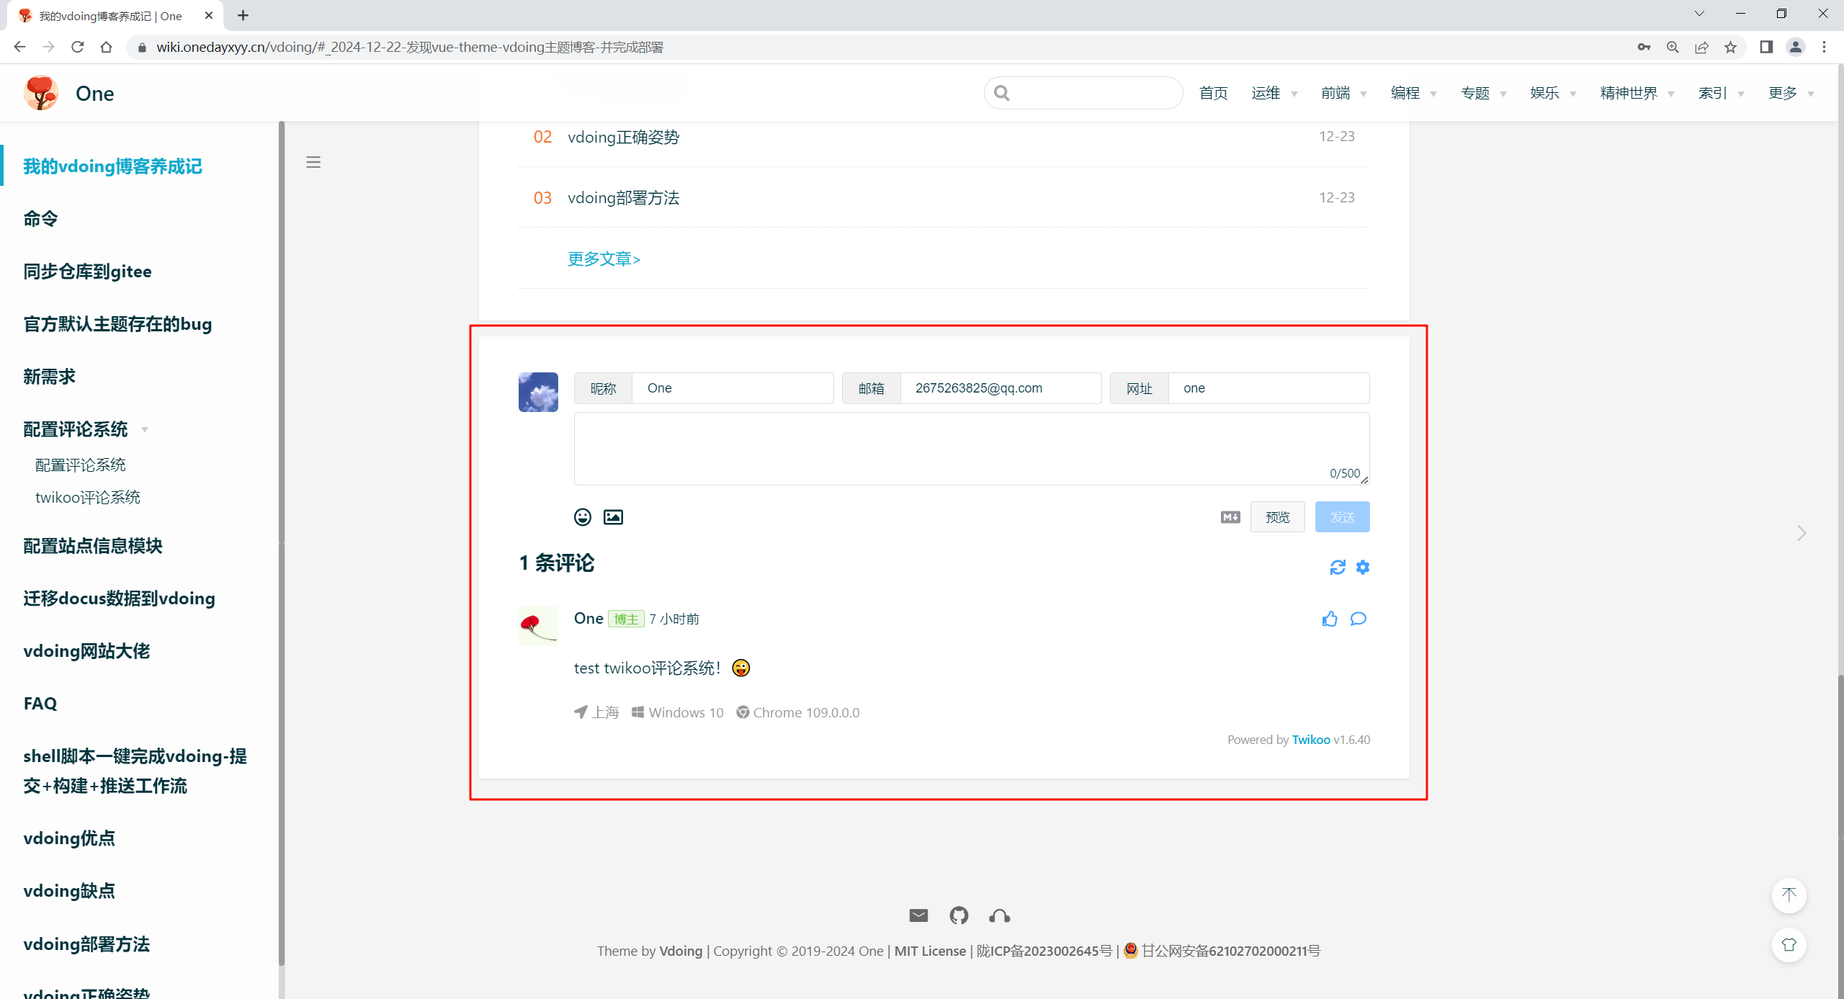Click the 发送 send button
1844x999 pixels.
click(1342, 517)
